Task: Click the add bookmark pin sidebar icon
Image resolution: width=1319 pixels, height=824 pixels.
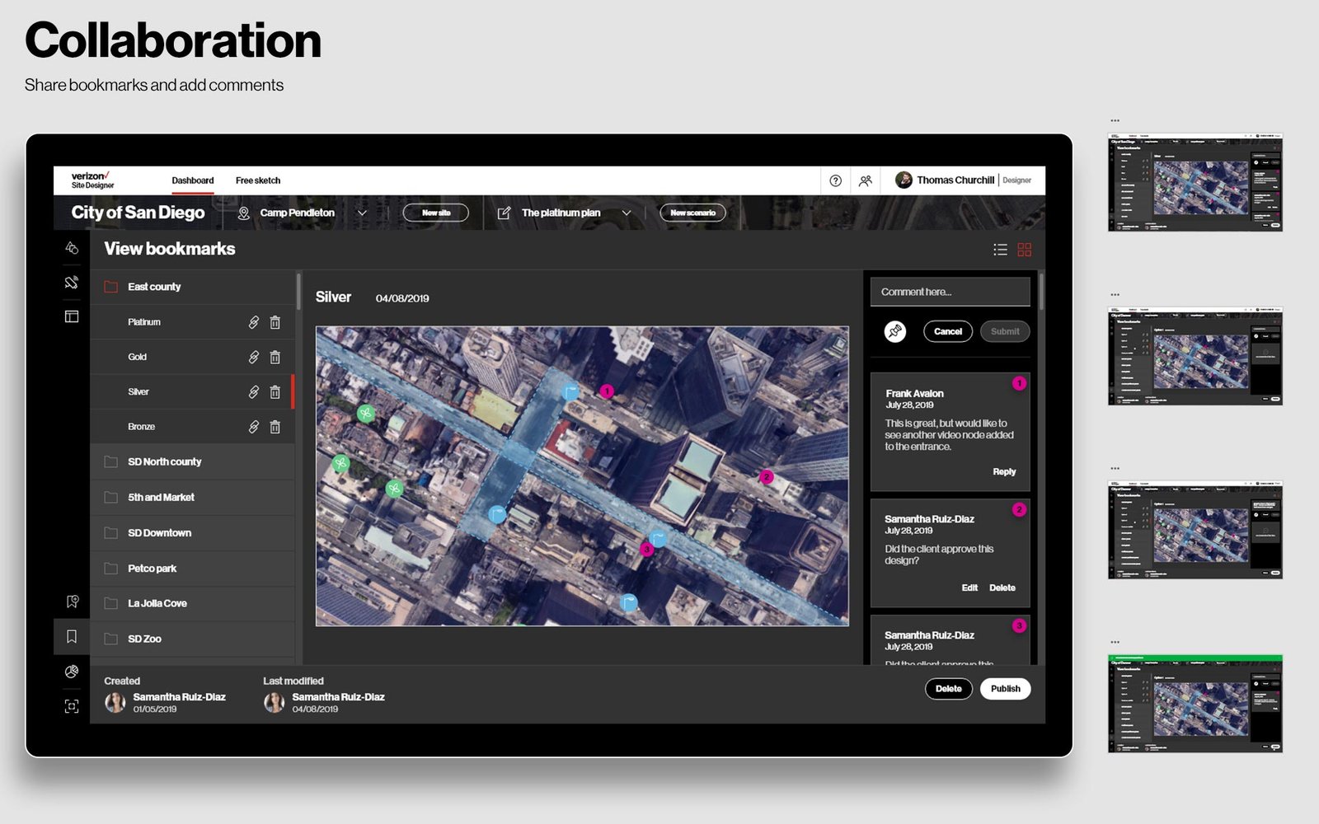Action: coord(72,602)
